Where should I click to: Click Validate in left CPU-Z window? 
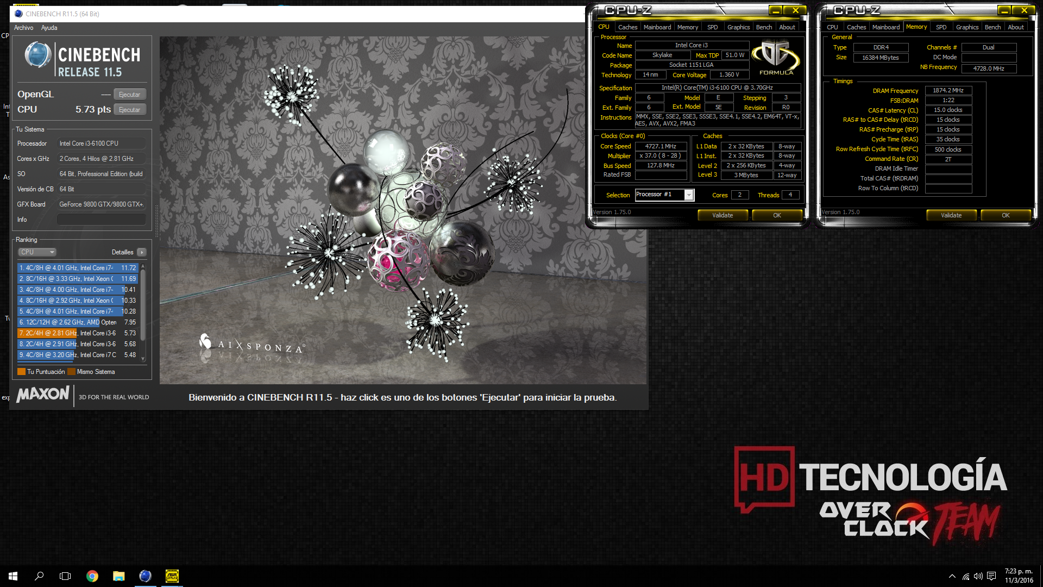[x=722, y=215]
